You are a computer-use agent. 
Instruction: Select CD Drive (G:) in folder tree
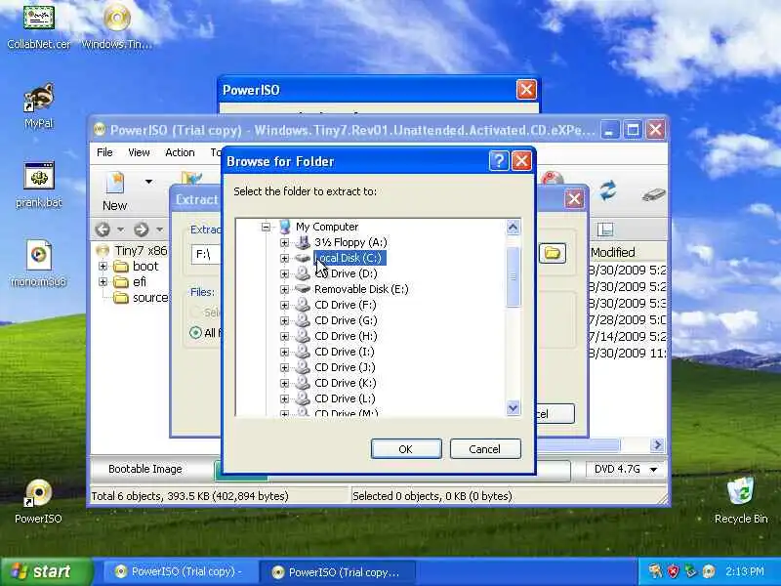(x=346, y=320)
